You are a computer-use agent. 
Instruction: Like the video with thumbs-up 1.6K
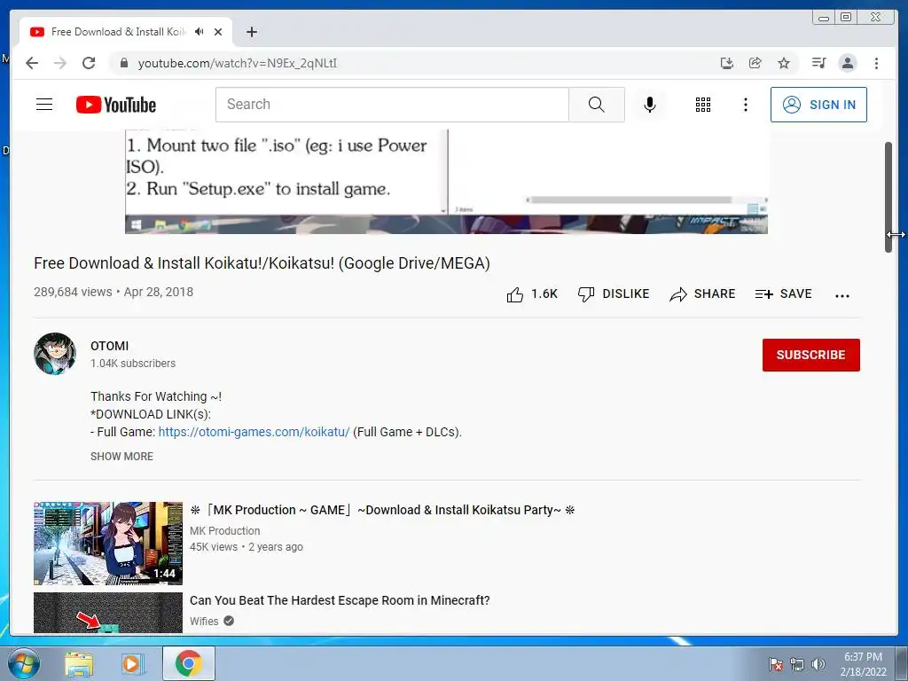tap(532, 294)
